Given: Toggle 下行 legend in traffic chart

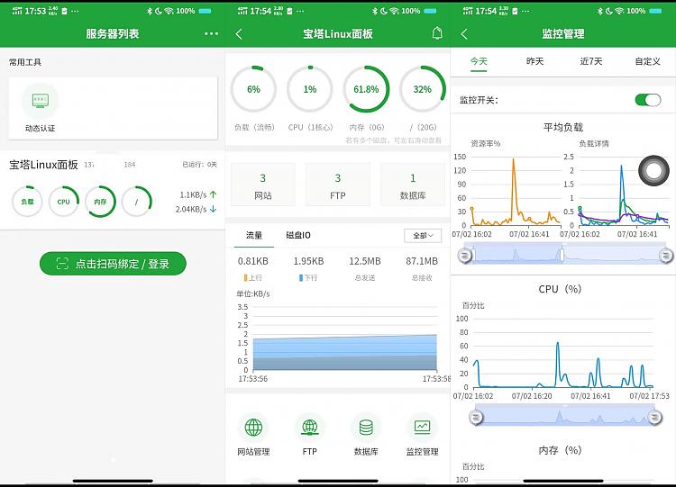Looking at the screenshot, I should [x=308, y=278].
